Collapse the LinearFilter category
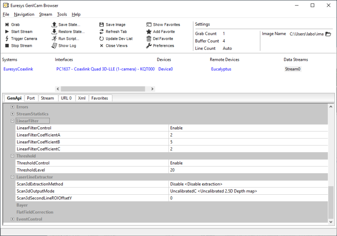337x236 pixels. [x=13, y=121]
